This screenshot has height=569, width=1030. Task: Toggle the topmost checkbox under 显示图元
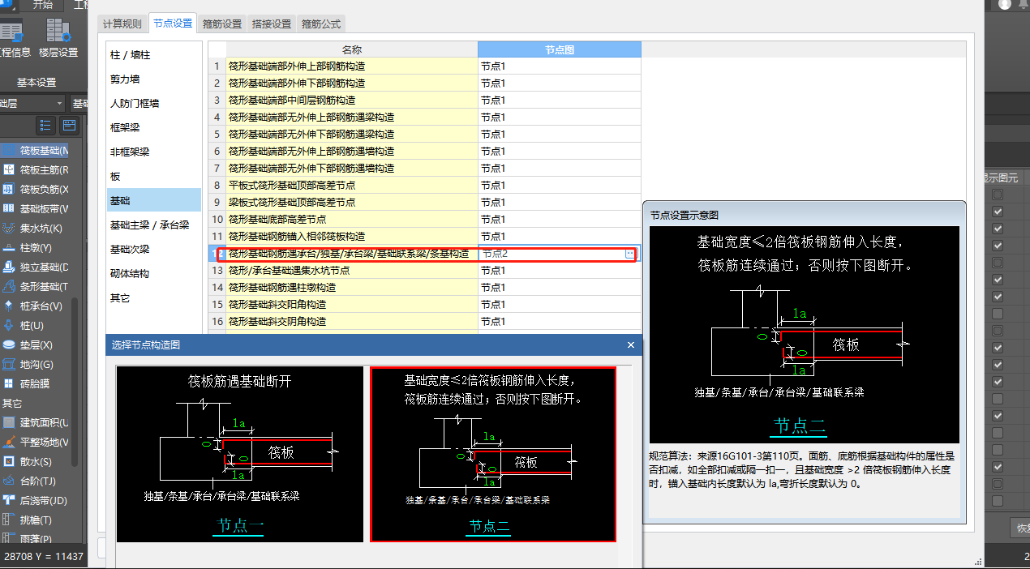(998, 195)
